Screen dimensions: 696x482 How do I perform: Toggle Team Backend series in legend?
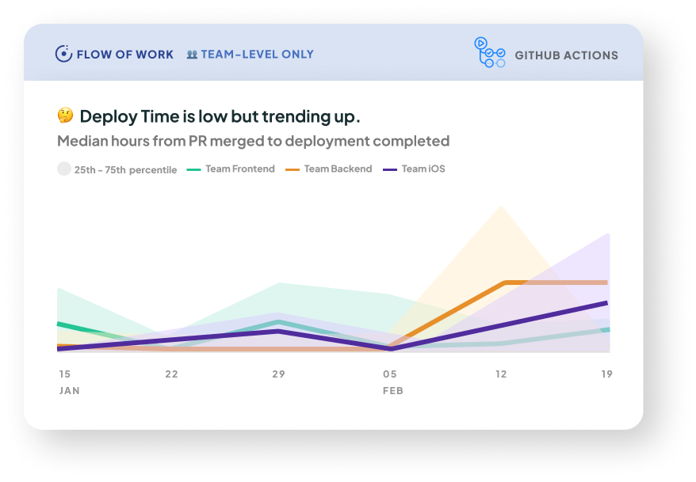[x=338, y=169]
